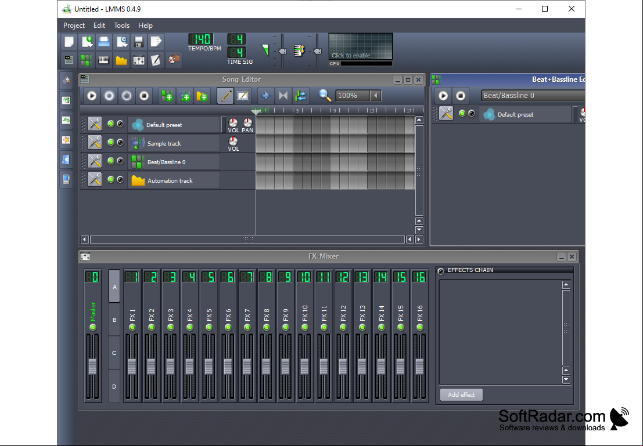Click oscilloscope area to enable visualization
This screenshot has width=643, height=446.
pos(361,47)
